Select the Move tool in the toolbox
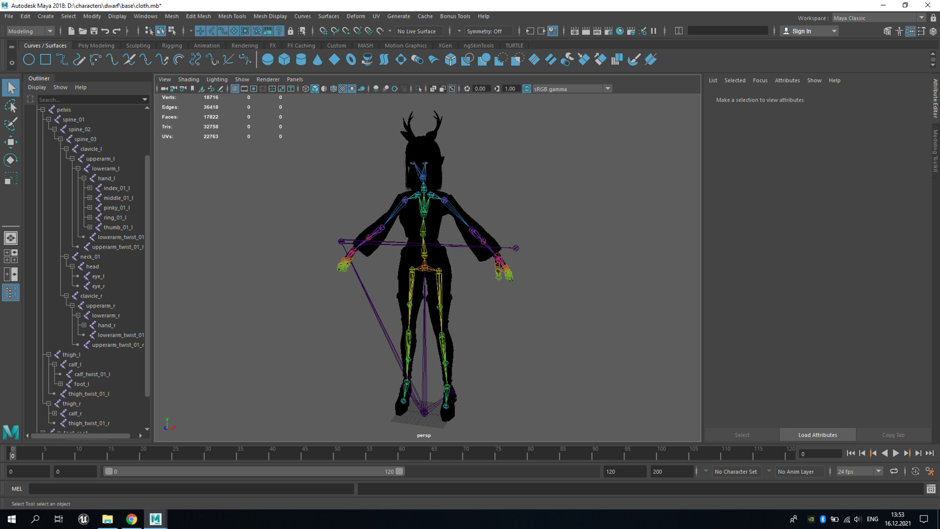 10,142
